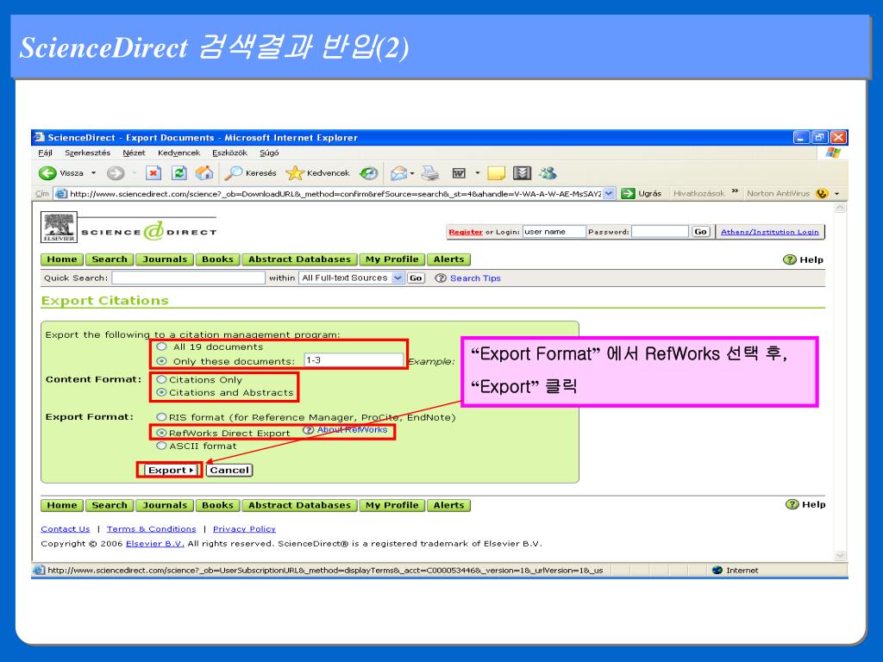Click the top Journals tab
This screenshot has width=883, height=662.
pyautogui.click(x=165, y=259)
